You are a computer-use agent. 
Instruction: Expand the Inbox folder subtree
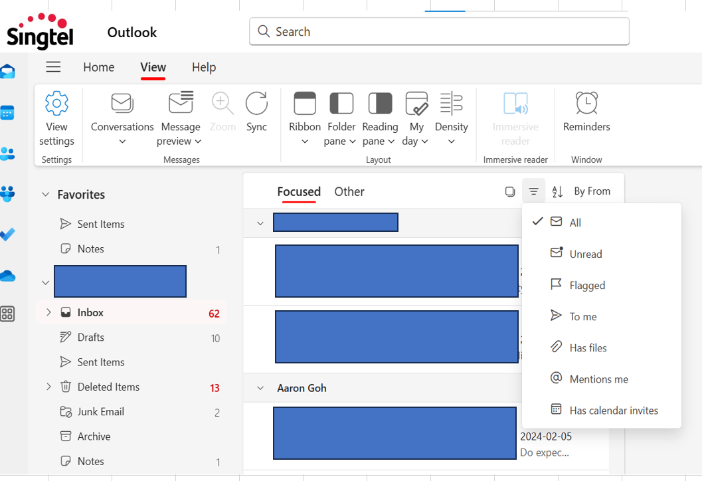48,312
